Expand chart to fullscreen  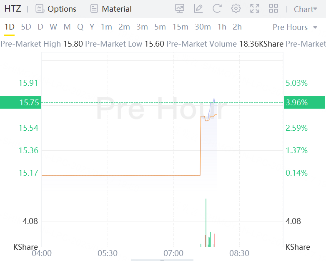coord(255,9)
